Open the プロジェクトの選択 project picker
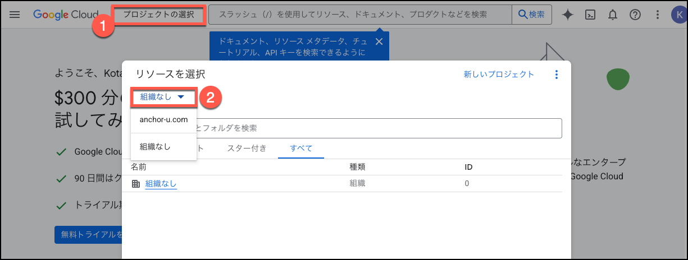Screen dimensions: 688x260 pyautogui.click(x=160, y=15)
